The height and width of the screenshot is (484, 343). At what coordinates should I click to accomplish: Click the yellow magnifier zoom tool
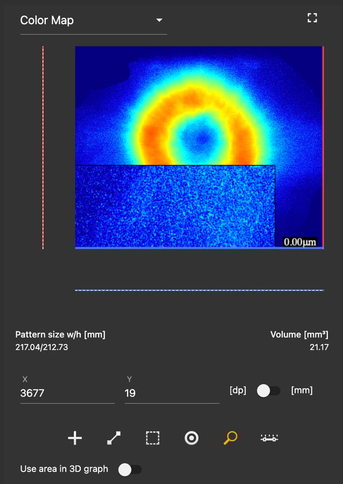[230, 438]
